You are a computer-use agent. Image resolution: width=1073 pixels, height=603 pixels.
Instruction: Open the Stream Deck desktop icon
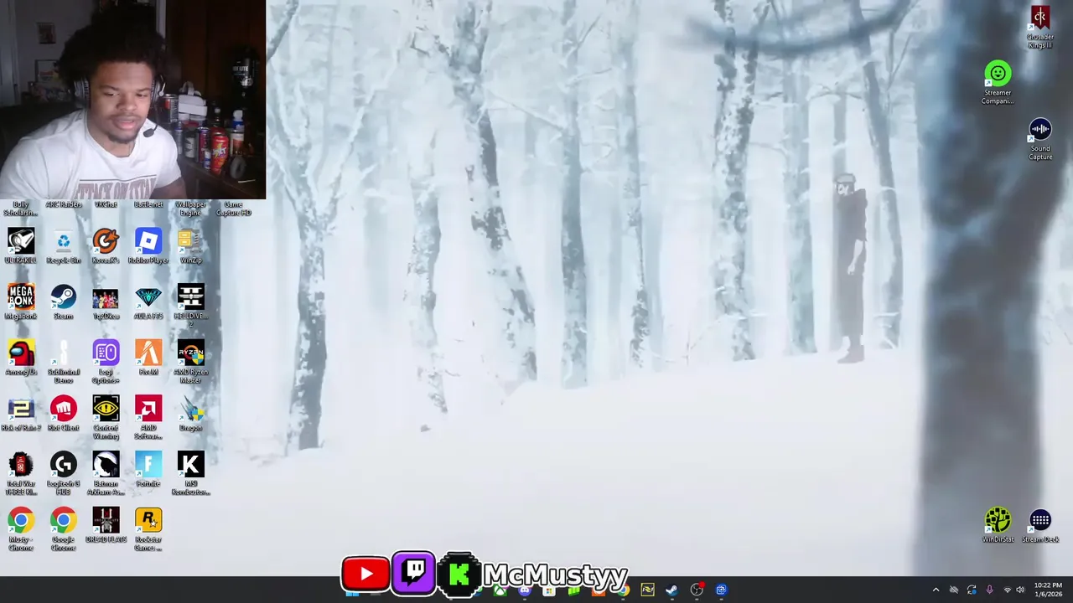click(1040, 526)
